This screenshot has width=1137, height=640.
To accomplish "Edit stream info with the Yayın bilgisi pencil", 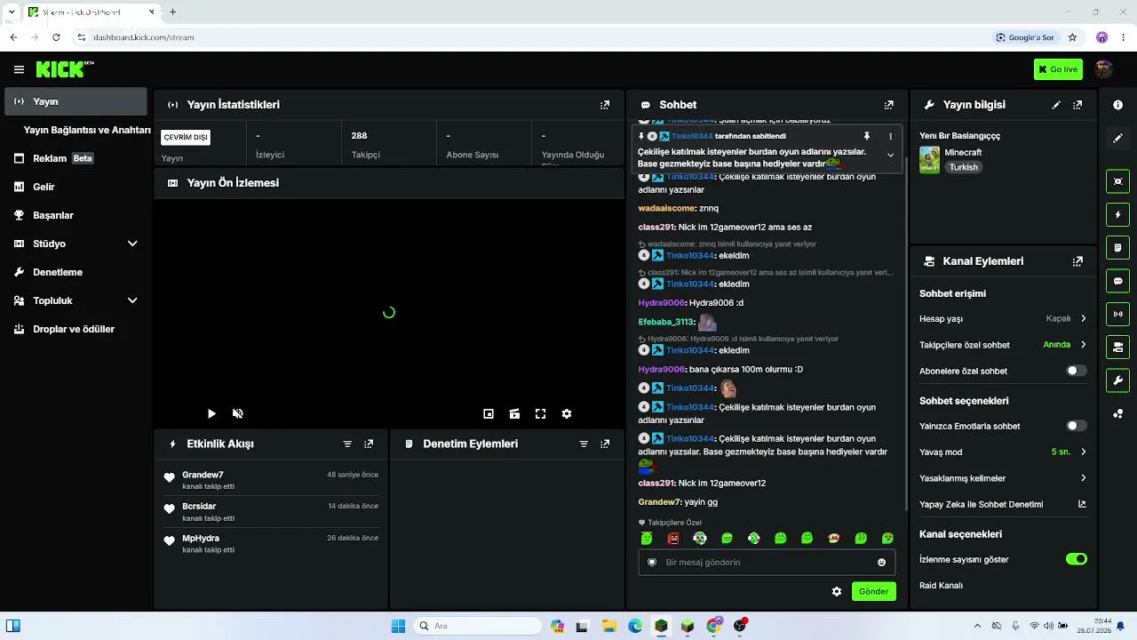I will click(1056, 105).
